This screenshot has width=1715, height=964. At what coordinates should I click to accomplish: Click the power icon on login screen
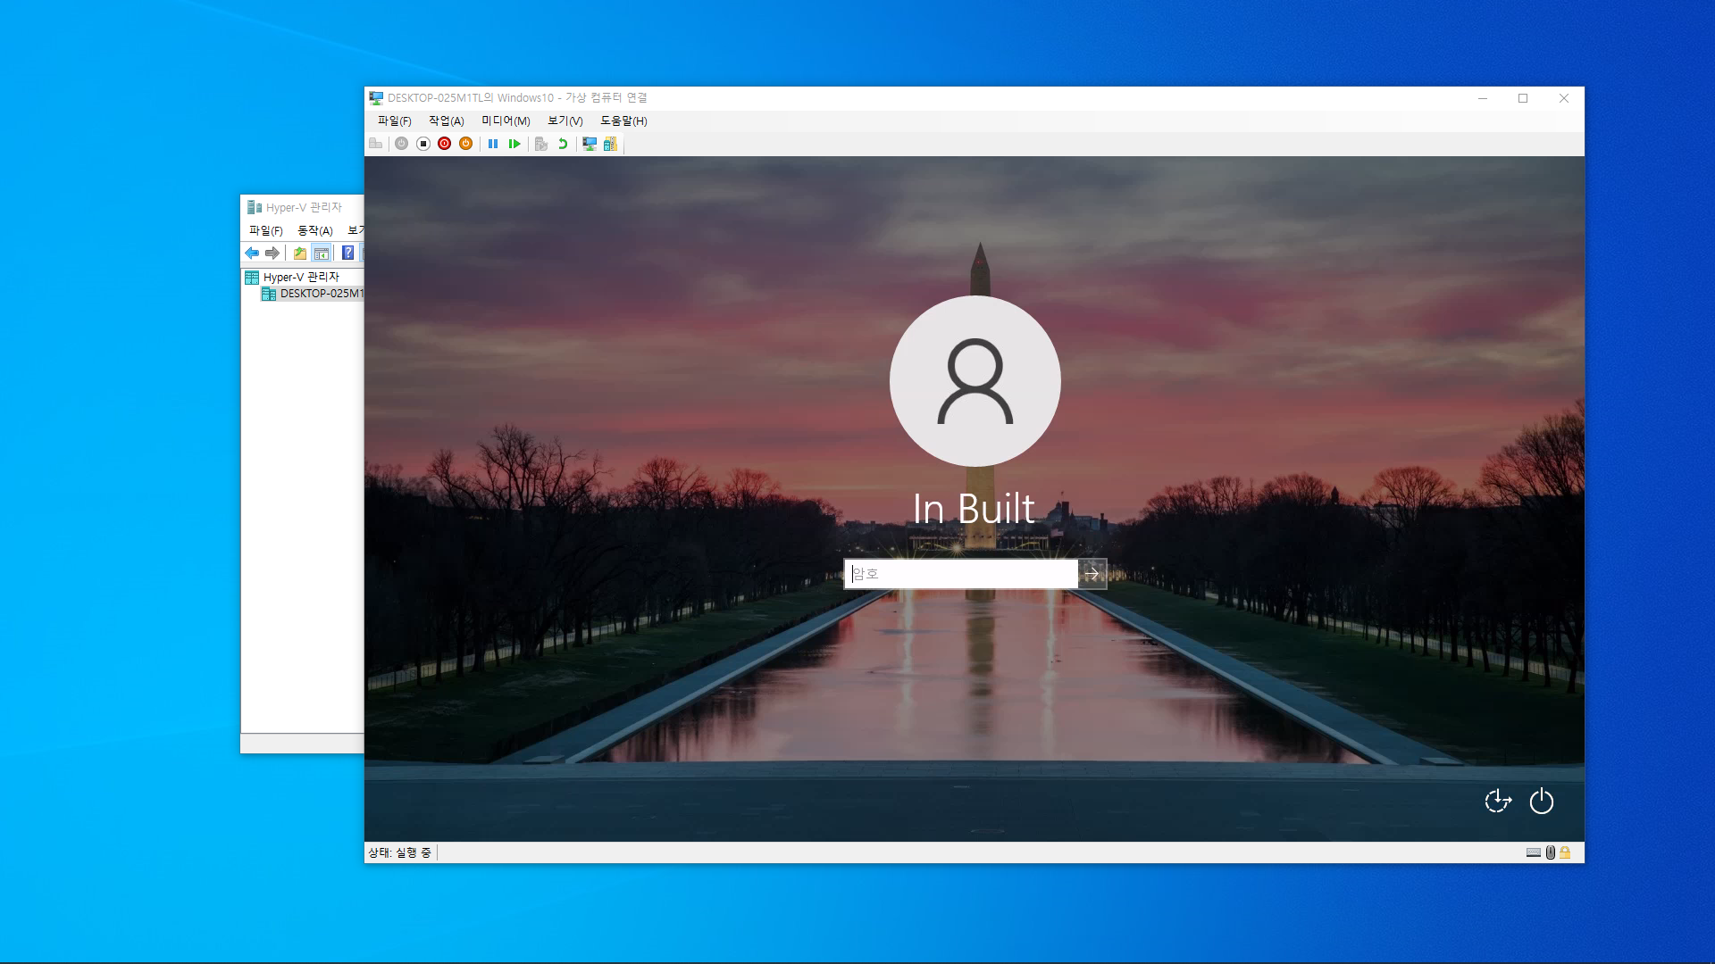(1542, 802)
